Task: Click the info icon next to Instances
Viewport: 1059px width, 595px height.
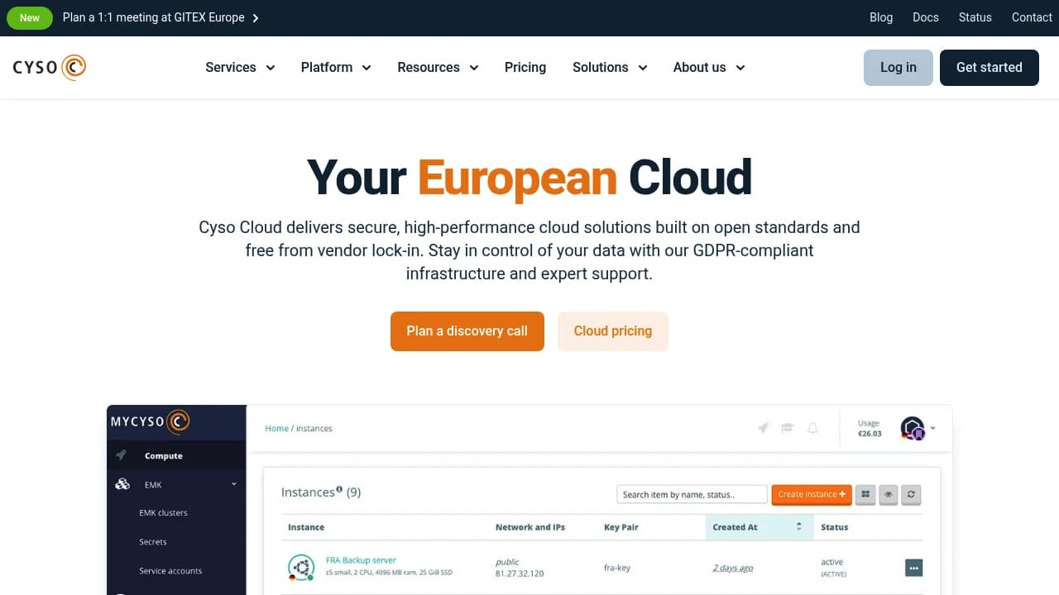Action: point(339,489)
